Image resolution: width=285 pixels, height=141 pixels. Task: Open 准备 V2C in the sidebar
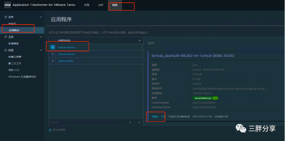(x=14, y=70)
